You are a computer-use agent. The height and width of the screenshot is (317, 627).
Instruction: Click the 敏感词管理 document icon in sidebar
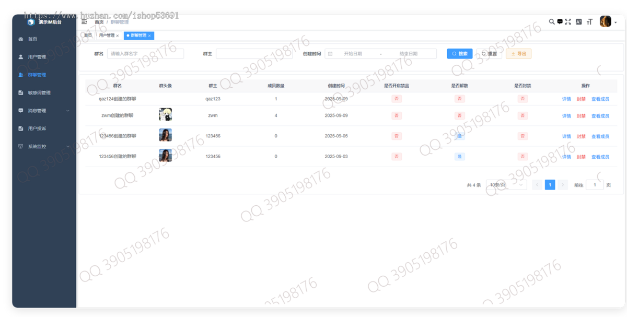tap(21, 93)
